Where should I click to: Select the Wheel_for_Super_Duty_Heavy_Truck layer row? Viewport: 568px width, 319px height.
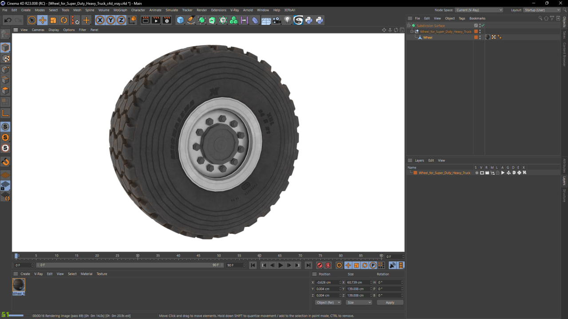pyautogui.click(x=445, y=173)
